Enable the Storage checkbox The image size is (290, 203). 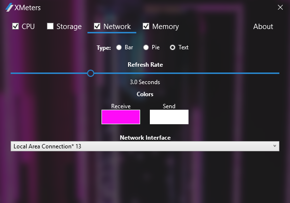[x=50, y=26]
